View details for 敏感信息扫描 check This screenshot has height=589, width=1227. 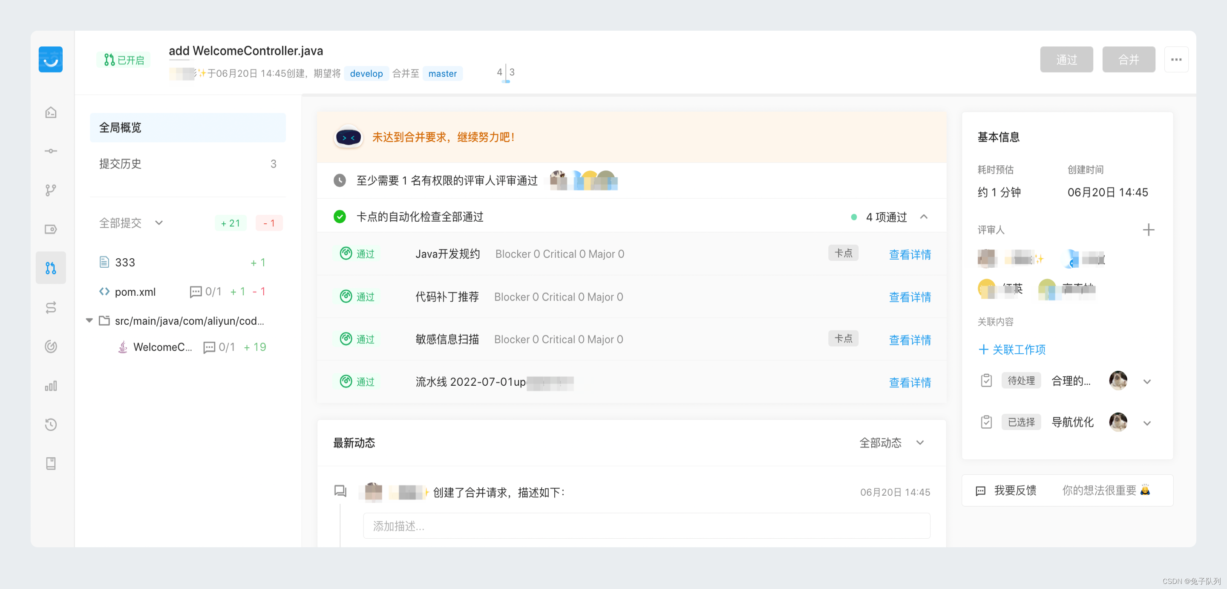pyautogui.click(x=910, y=340)
